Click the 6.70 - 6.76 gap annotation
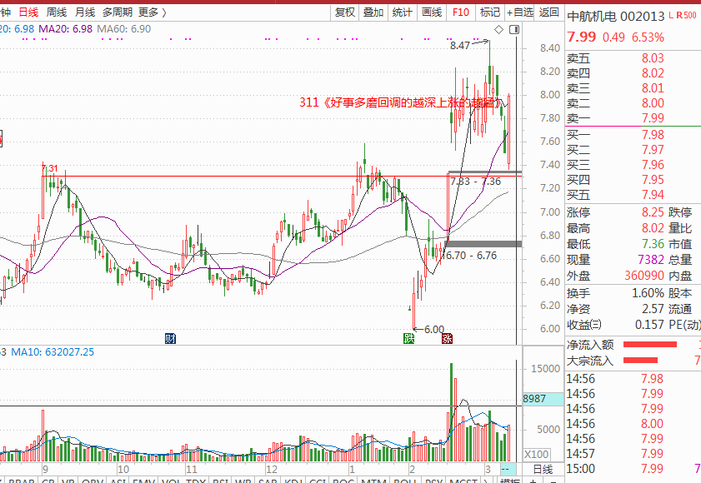Viewport: 701px width, 483px height. click(x=471, y=256)
